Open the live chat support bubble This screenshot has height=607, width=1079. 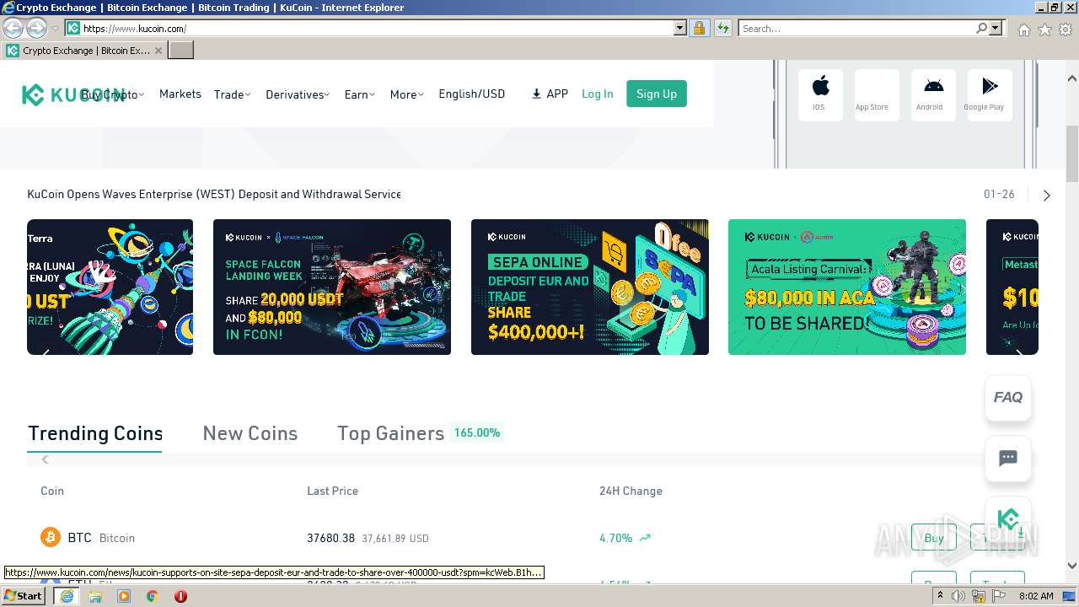click(1008, 459)
